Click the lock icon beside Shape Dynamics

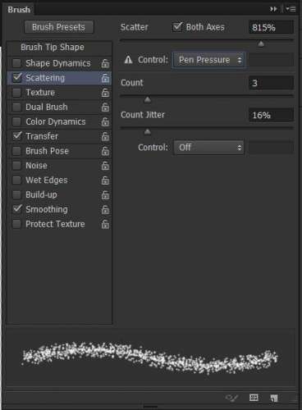[105, 63]
